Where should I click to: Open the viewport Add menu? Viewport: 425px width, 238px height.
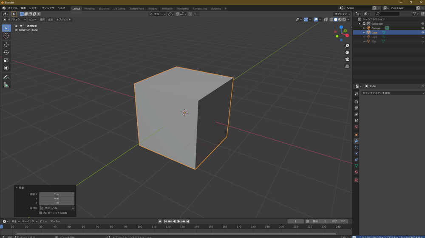51,20
